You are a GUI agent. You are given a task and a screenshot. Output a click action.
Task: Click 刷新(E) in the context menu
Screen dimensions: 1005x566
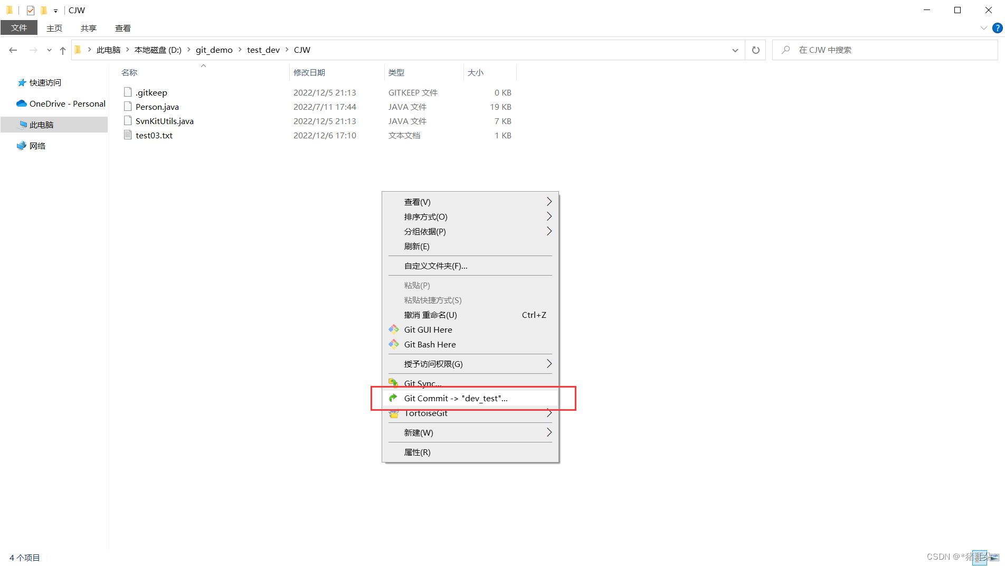coord(416,246)
